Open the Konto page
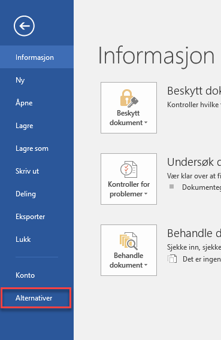Screen dimensions: 221x340 tap(37, 275)
